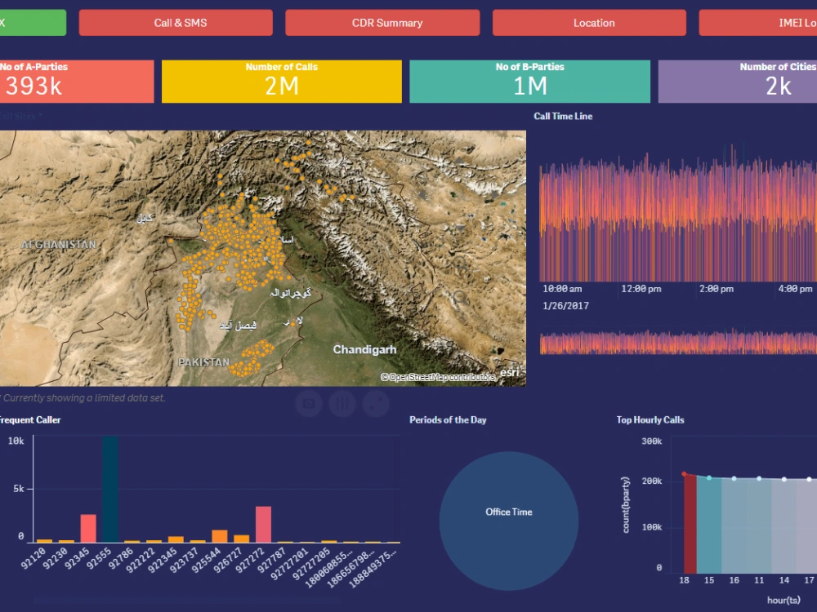Click the 927787 axis label

coord(272,560)
